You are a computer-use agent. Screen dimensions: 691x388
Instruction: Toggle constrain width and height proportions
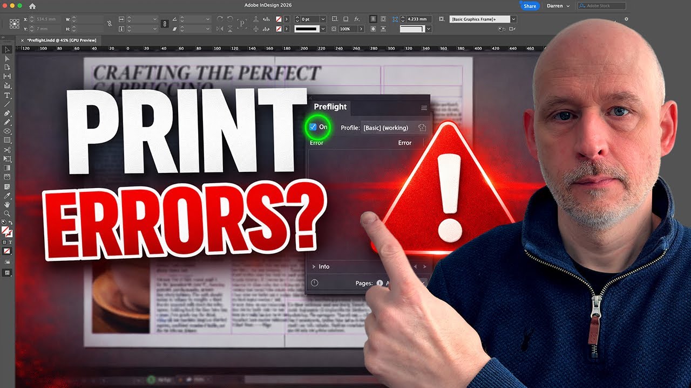tap(110, 24)
